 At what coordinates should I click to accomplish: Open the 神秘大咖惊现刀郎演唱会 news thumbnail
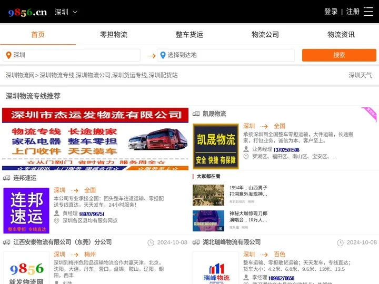208,221
